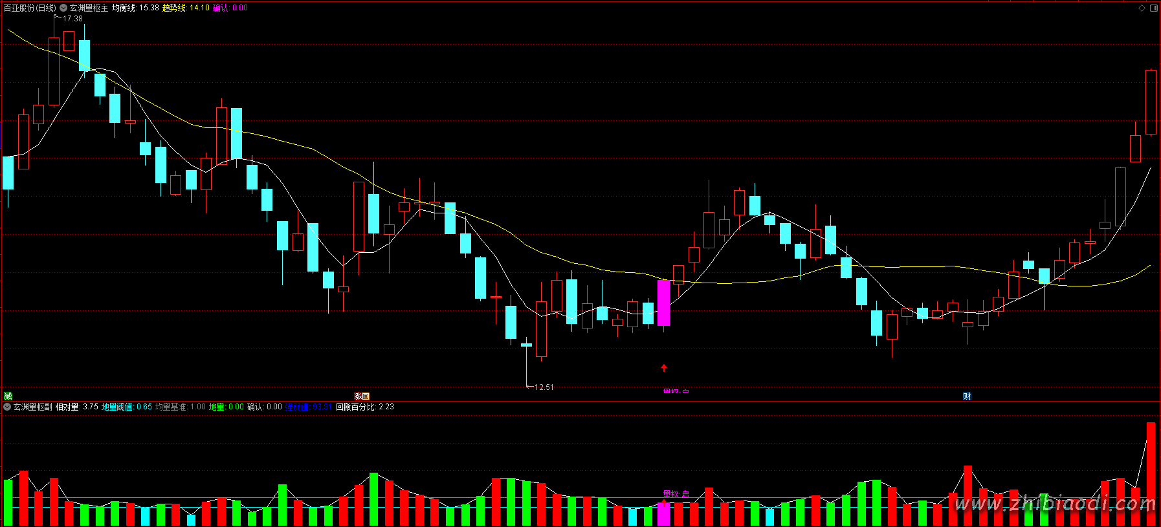Screen dimensions: 1161x527
Task: Select the yellow 趋势线 legend label
Action: pos(173,8)
